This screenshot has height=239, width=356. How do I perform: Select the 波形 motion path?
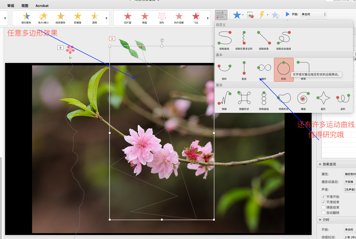(x=343, y=100)
